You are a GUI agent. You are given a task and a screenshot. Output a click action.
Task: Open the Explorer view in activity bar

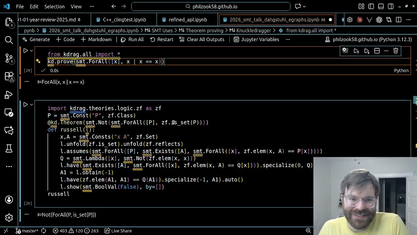[9, 22]
